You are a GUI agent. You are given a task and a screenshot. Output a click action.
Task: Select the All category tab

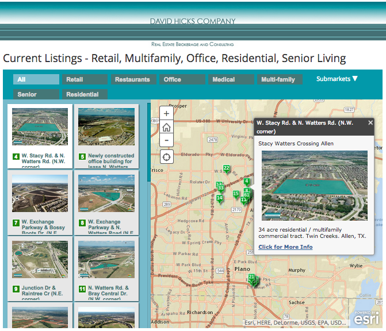(x=36, y=79)
